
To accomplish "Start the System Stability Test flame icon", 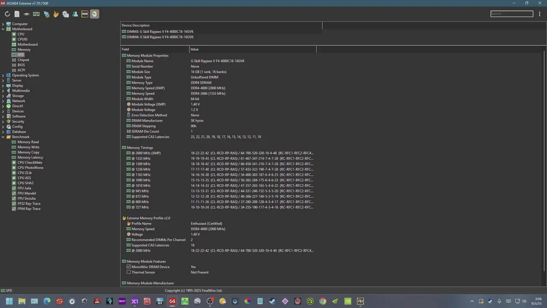I will (56, 14).
